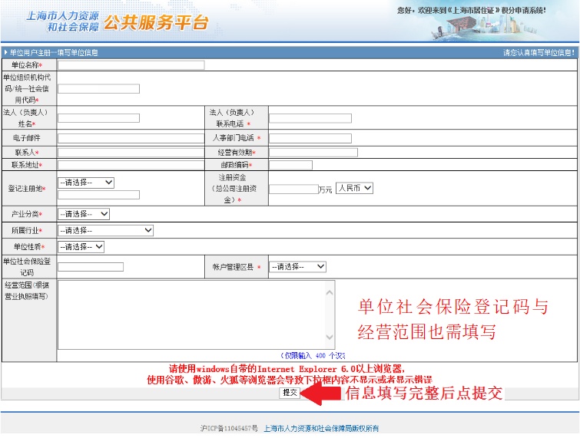The height and width of the screenshot is (438, 580).
Task: Open the 登记注册地 dropdown
Action: pos(86,183)
